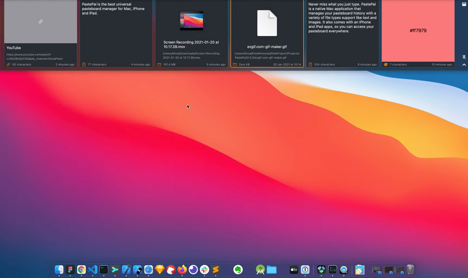The width and height of the screenshot is (468, 278).
Task: Click folder icon beside Zero KB
Action: point(235,64)
